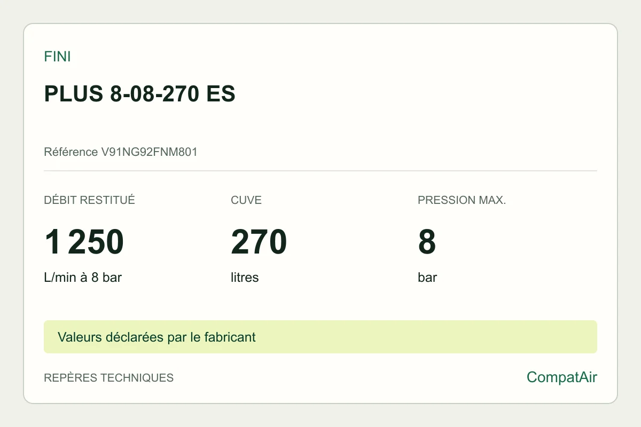Click the 8-08-270 part of the title
The height and width of the screenshot is (427, 641).
155,94
